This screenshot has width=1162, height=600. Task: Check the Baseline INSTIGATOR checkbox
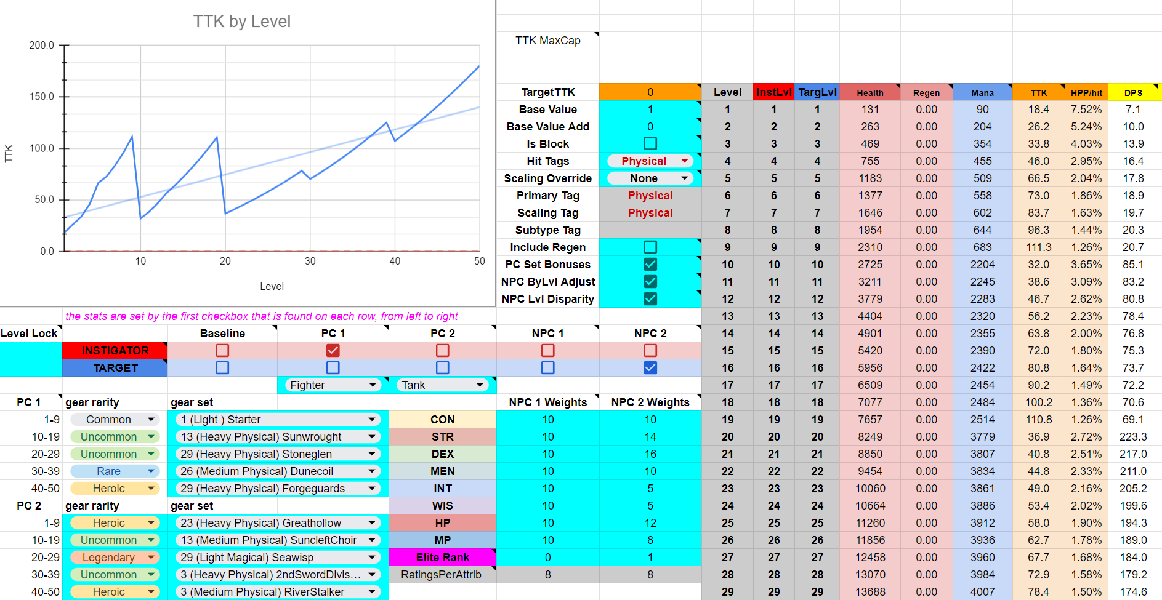[222, 350]
